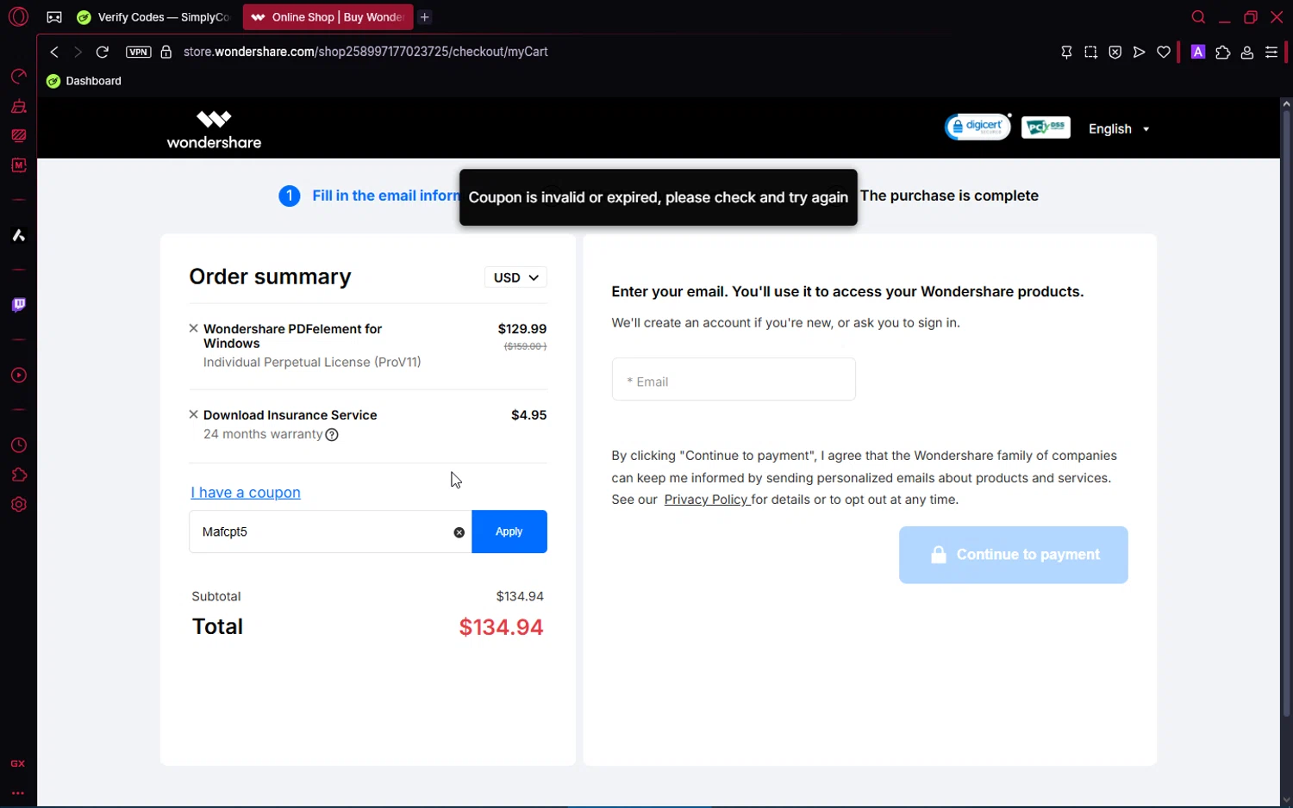Click the red Total $134.94 amount
The width and height of the screenshot is (1293, 808).
click(501, 627)
